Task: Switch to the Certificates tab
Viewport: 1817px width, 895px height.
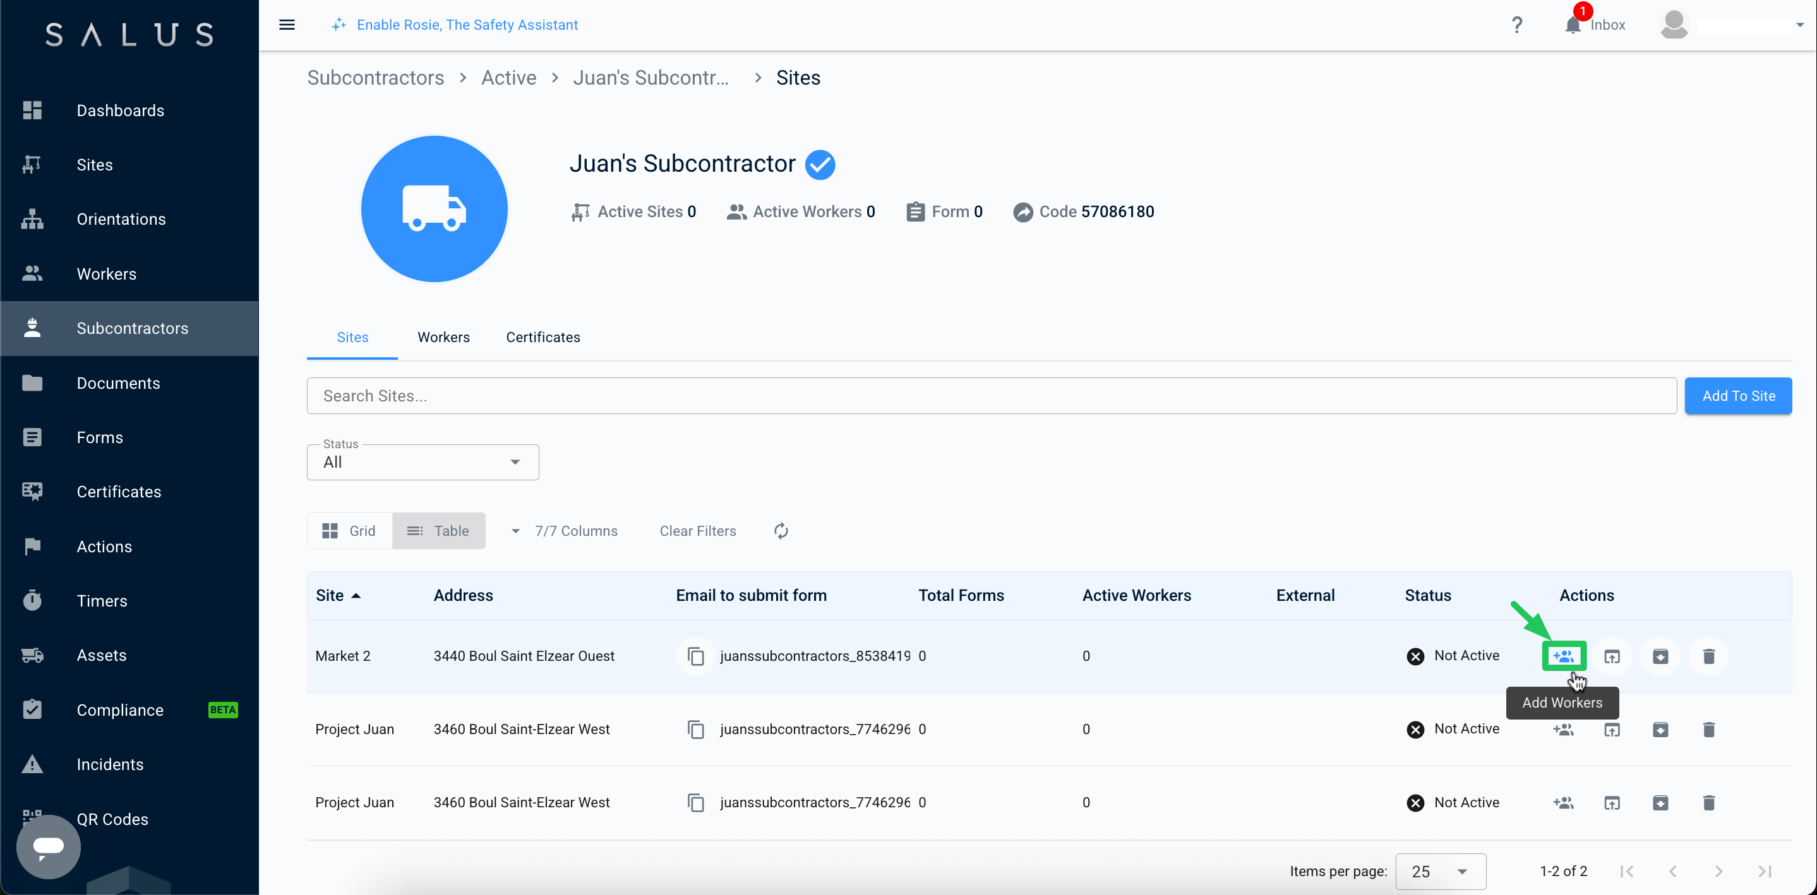Action: (x=543, y=338)
